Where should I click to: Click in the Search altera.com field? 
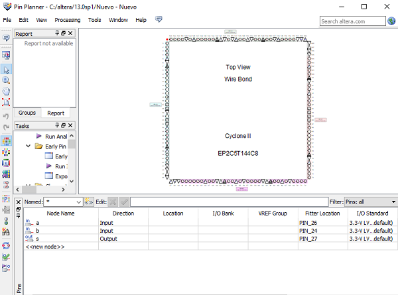coord(353,21)
